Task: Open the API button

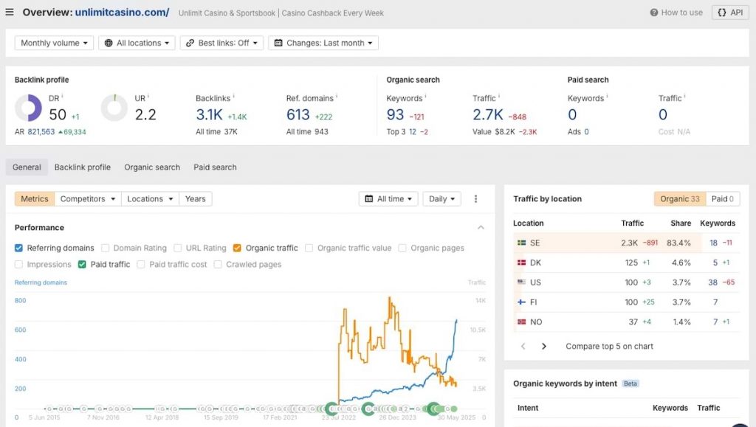Action: pyautogui.click(x=730, y=13)
